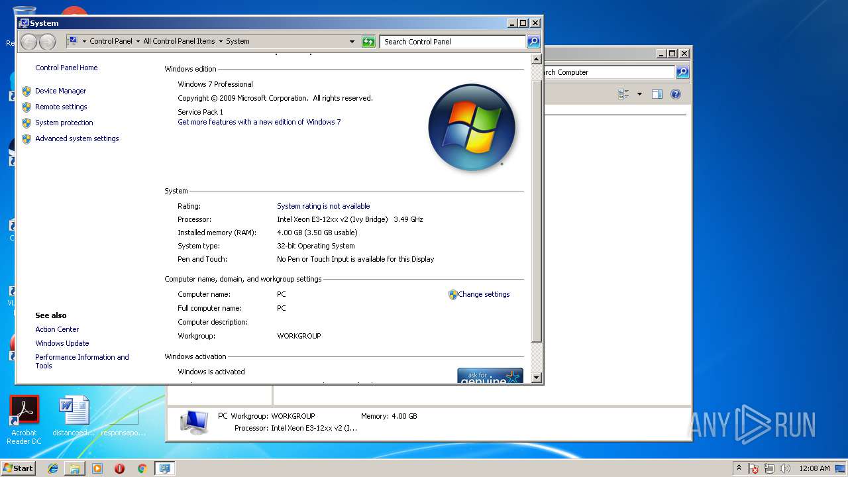The image size is (848, 477).
Task: Click the System protection shield icon
Action: pyautogui.click(x=26, y=123)
